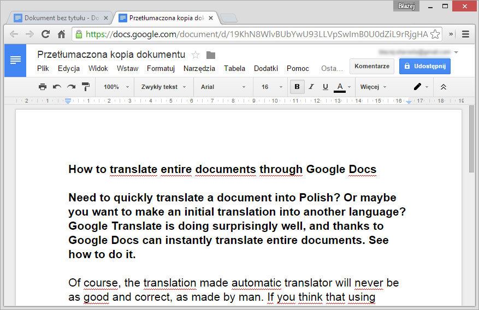
Task: Click heading How to translate entire documents
Action: point(222,169)
